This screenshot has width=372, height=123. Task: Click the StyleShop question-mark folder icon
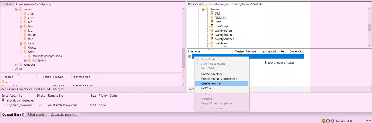(x=212, y=26)
